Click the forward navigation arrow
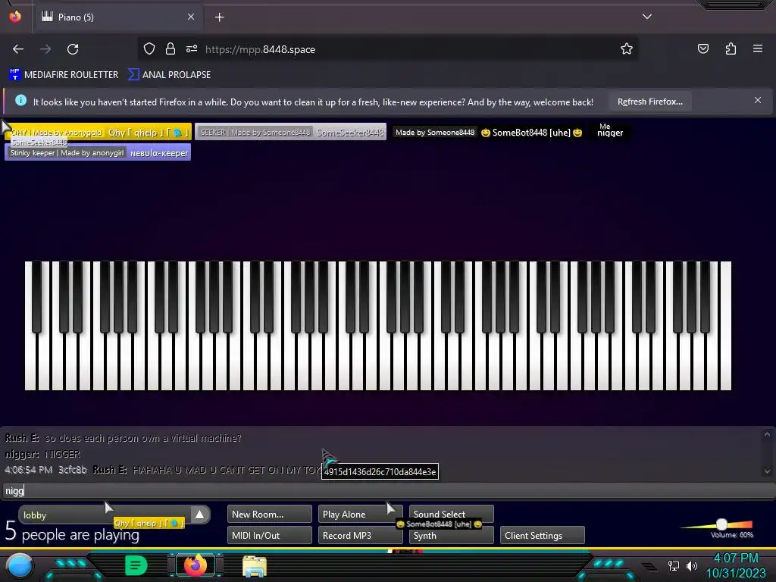The image size is (776, 582). (45, 49)
